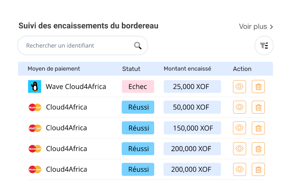286x196 pixels.
Task: Delete the 50,000 XOF payment row
Action: [x=258, y=107]
